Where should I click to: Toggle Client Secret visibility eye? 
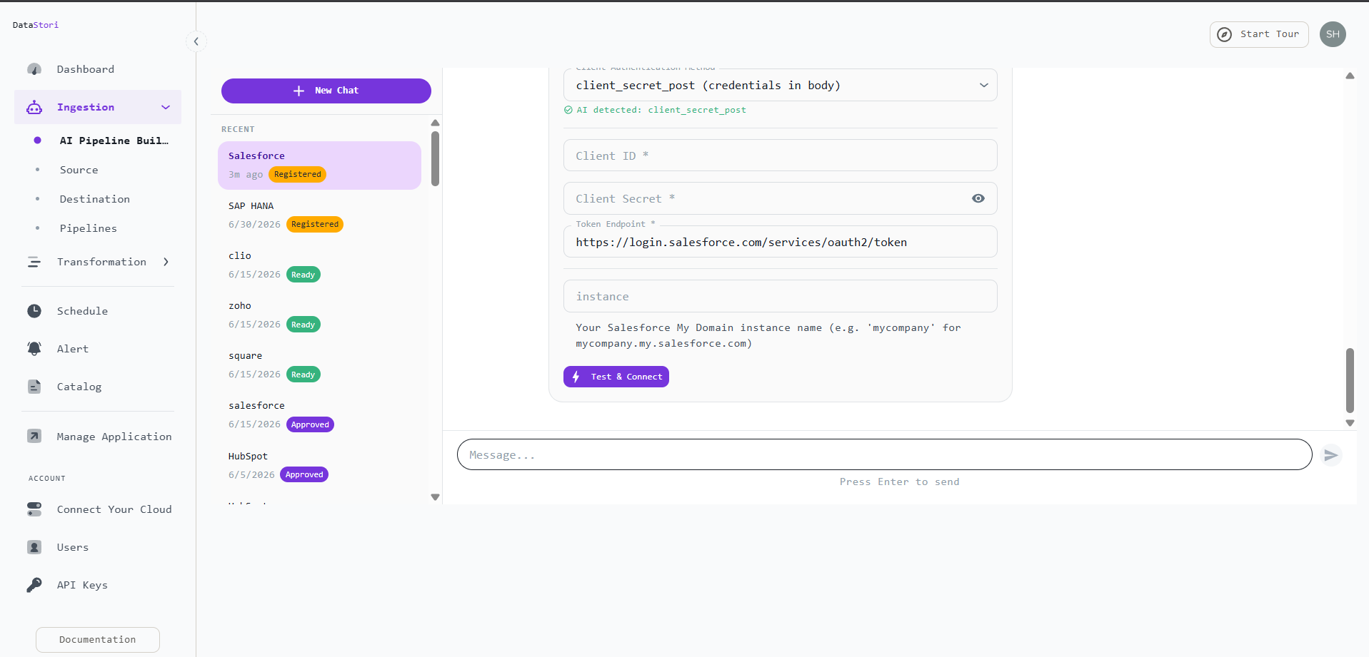pos(978,198)
